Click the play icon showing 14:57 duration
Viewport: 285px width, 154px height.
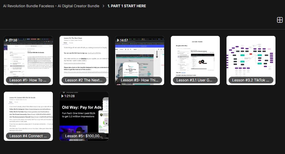(x=118, y=40)
